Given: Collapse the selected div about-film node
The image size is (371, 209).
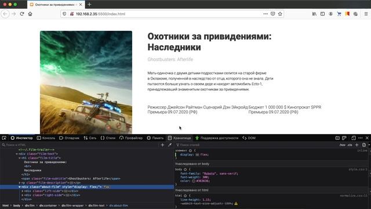Looking at the screenshot, I should pos(20,187).
